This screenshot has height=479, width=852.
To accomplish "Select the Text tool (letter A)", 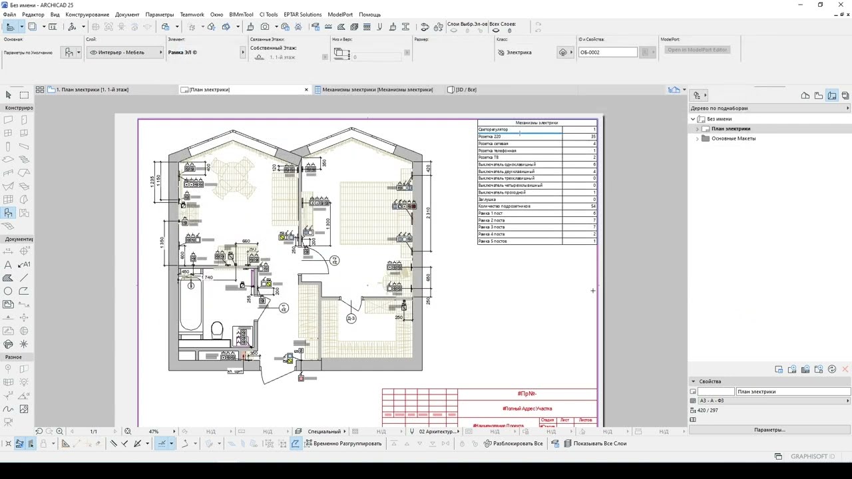I will (x=8, y=265).
